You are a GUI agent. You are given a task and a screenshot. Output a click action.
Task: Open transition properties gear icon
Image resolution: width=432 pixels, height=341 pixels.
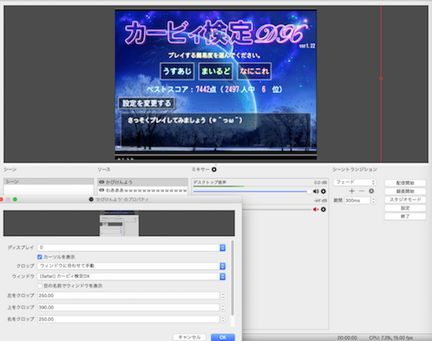click(x=372, y=190)
